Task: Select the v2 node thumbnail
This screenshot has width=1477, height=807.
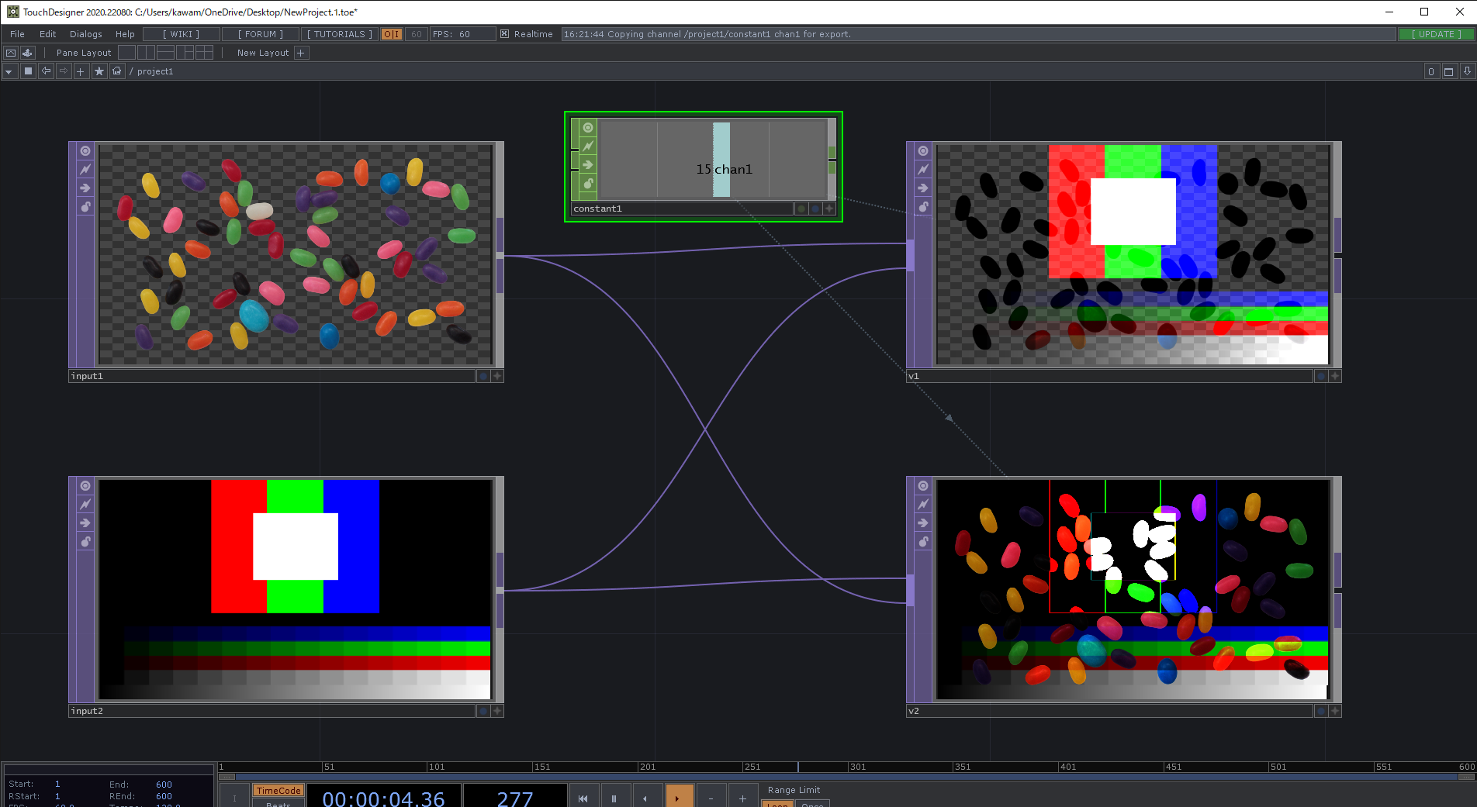Action: 1133,589
